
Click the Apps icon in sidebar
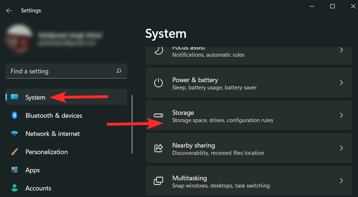pyautogui.click(x=15, y=170)
